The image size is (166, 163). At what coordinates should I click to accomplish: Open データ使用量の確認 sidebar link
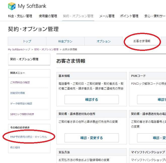tap(21, 104)
